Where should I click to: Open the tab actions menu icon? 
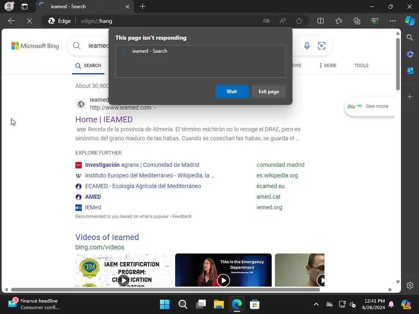click(x=24, y=7)
